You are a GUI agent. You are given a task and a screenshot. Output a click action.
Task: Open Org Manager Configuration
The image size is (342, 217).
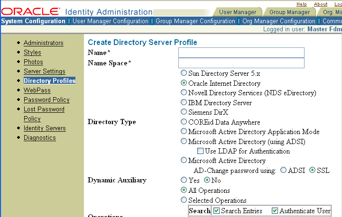pyautogui.click(x=279, y=21)
